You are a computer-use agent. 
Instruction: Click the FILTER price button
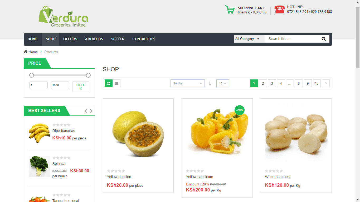point(81,87)
